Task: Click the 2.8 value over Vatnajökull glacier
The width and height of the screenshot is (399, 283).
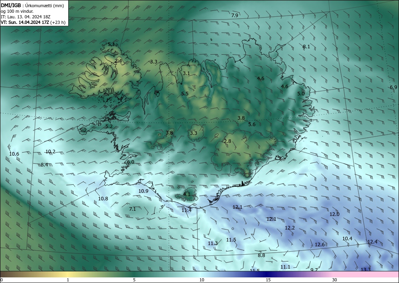Action: [227, 141]
